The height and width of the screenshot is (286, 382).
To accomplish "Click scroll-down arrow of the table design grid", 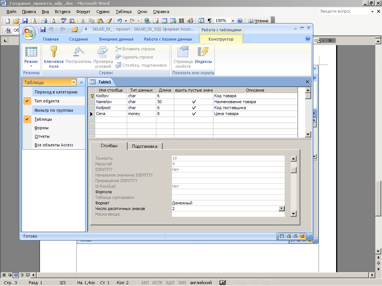I will pos(308,134).
